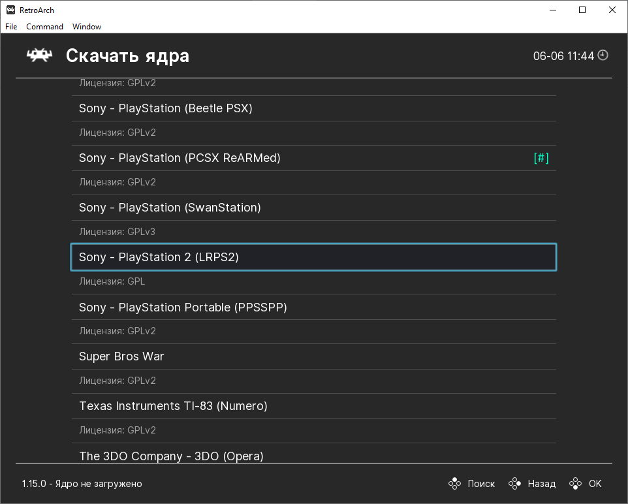Click Лицензия: GPLv2 under TI-83 Numero
Viewport: 628px width, 504px height.
(118, 430)
